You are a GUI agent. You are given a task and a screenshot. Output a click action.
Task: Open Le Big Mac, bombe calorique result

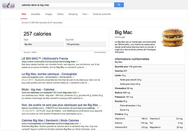tap(49, 74)
